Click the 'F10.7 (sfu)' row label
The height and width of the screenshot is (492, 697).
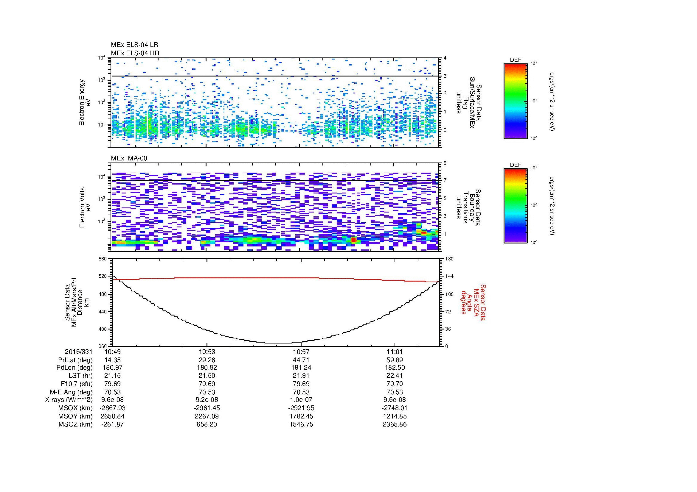point(77,384)
